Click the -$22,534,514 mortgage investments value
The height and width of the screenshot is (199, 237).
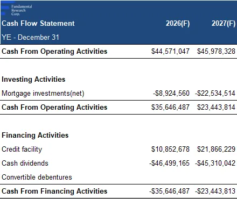[x=215, y=94]
